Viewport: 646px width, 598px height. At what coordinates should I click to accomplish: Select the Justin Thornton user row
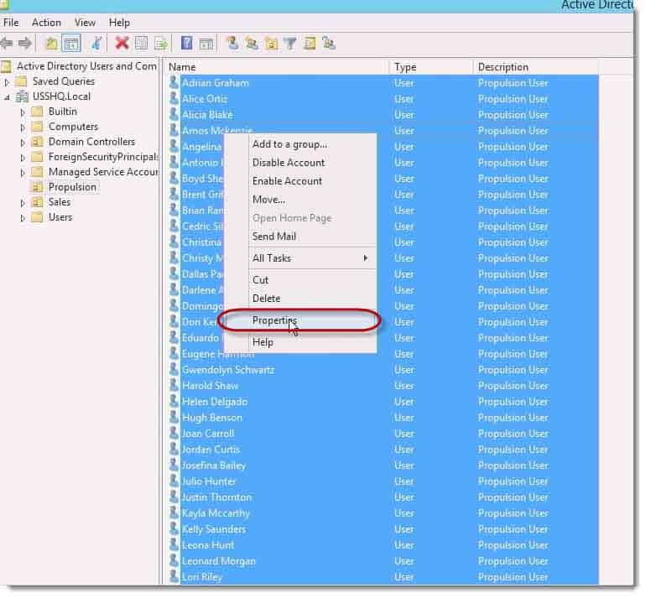tap(383, 497)
